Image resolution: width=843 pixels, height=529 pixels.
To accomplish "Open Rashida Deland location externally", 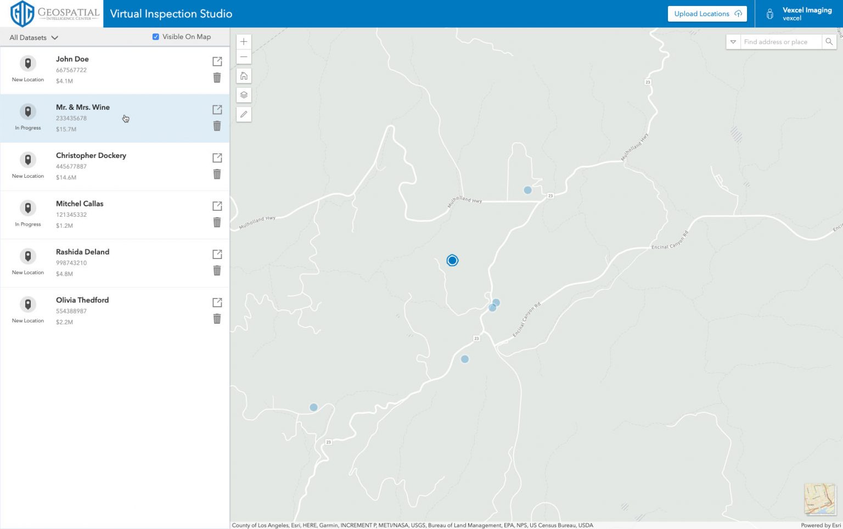I will [x=217, y=255].
